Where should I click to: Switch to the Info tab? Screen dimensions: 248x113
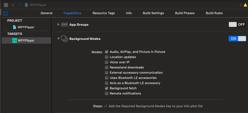pyautogui.click(x=129, y=13)
